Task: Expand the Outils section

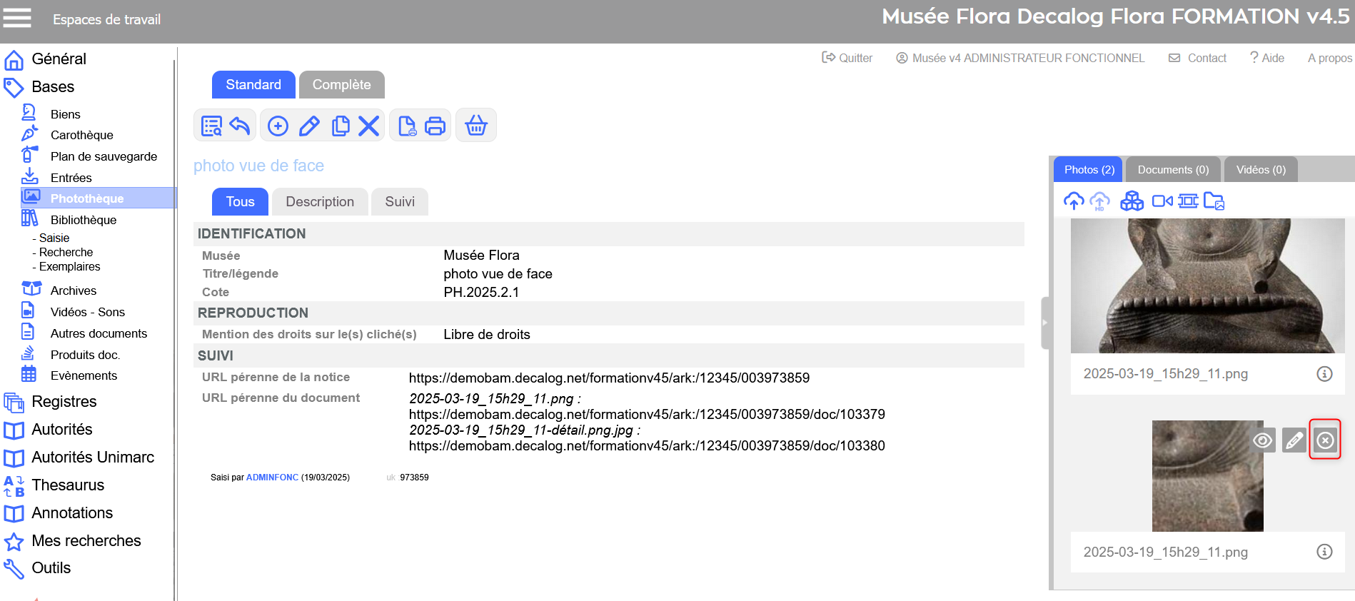Action: (51, 568)
